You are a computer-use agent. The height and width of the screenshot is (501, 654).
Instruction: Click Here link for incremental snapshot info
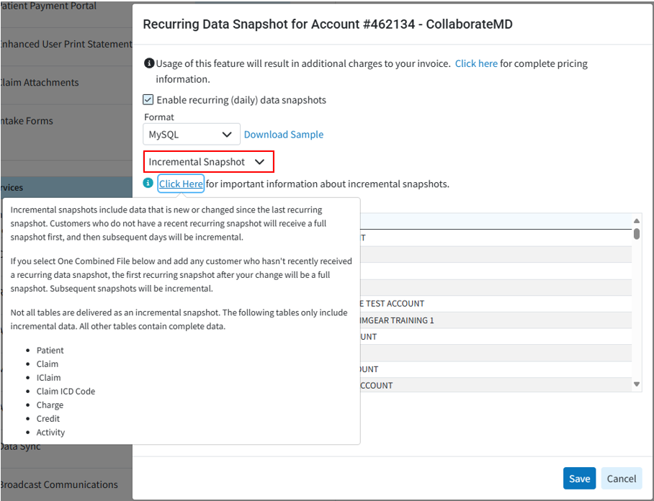(x=181, y=184)
